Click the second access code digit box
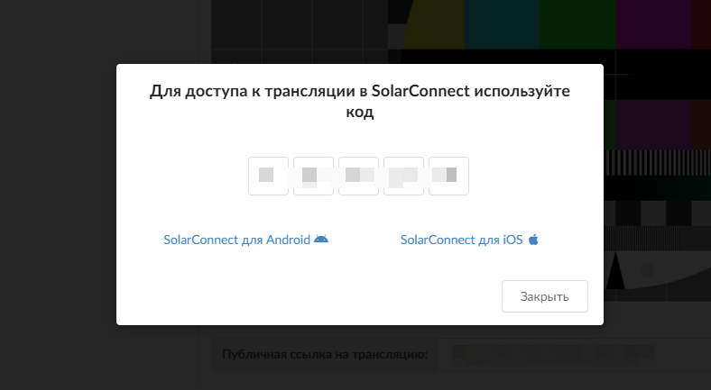The width and height of the screenshot is (711, 390). (313, 176)
